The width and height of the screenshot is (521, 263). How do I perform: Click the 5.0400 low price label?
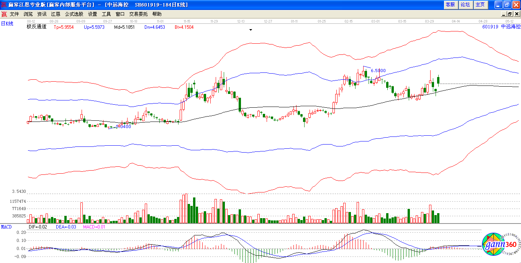tap(123, 127)
